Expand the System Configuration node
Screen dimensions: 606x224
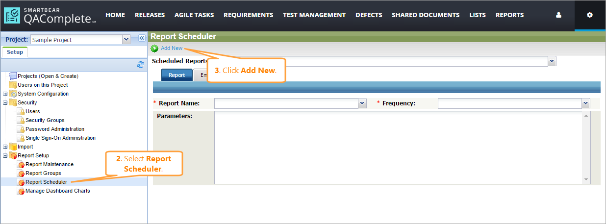pos(5,94)
